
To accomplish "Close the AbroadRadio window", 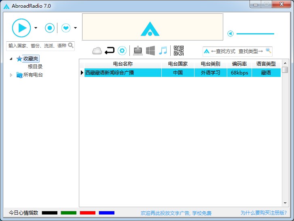I will 281,4.
